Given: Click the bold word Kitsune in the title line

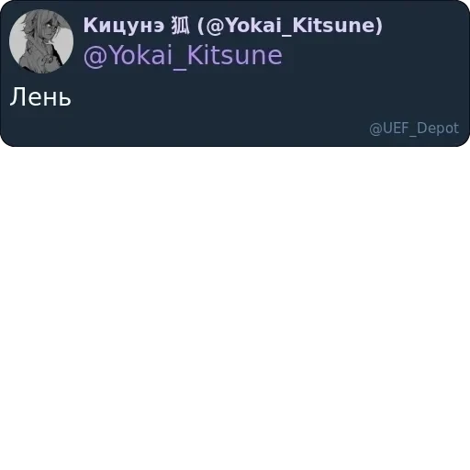Looking at the screenshot, I should pyautogui.click(x=332, y=25).
